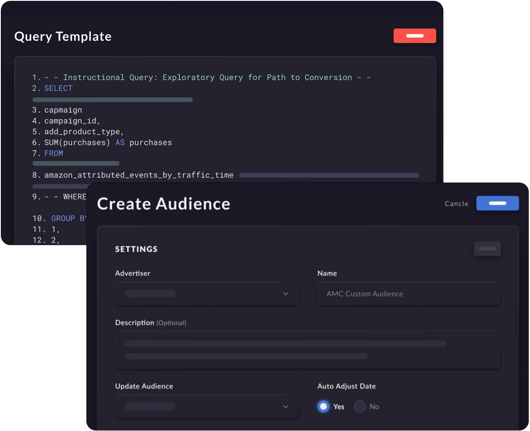Click the Advertiser dropdown chevron arrow

[286, 294]
